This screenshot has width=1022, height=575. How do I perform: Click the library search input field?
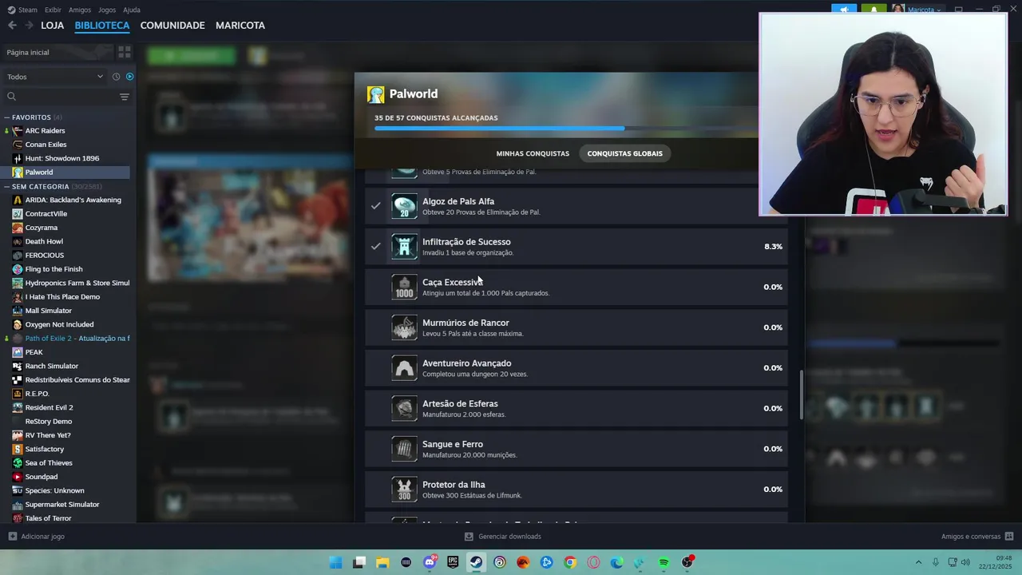coord(67,97)
